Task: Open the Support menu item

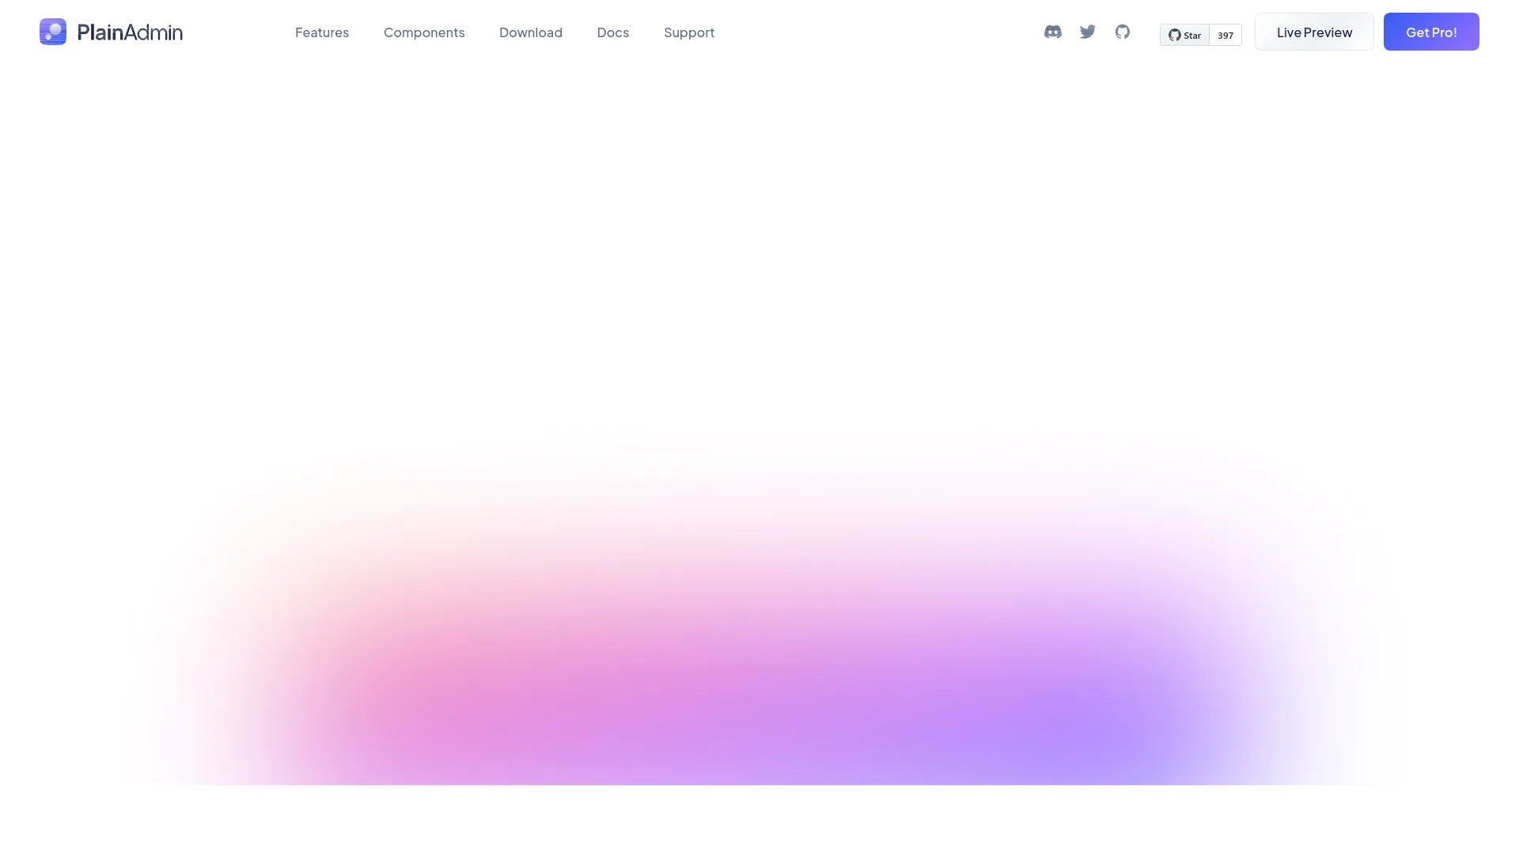Action: click(689, 32)
